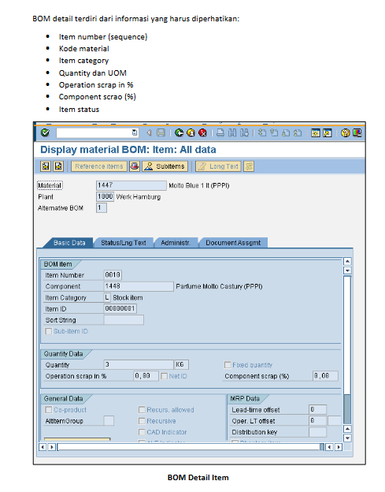This screenshot has width=385, height=492.
Task: Click the bottom-most down arrow of the vertical scrollbar
Action: [347, 438]
